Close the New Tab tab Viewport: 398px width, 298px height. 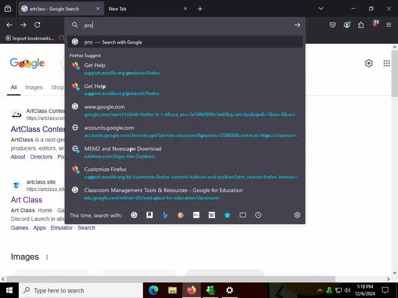pos(185,9)
